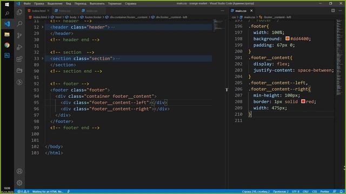The image size is (346, 194).
Task: Open the Source Control view
Action: (x=19, y=35)
